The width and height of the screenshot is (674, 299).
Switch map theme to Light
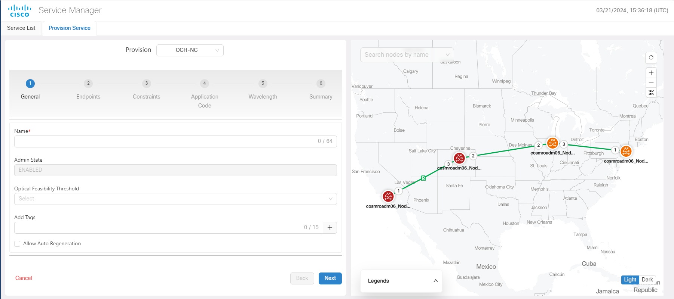630,280
